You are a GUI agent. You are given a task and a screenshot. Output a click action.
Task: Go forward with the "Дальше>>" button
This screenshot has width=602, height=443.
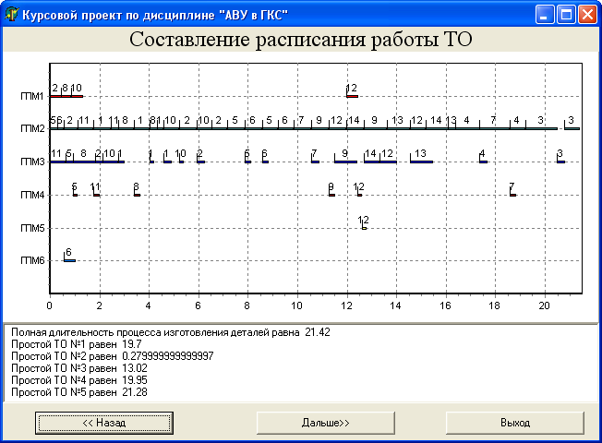coord(326,423)
